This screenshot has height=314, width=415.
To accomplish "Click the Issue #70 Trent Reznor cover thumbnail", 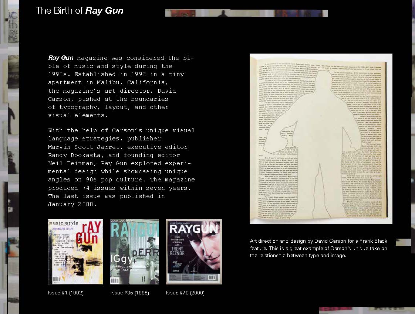I will pos(194,252).
